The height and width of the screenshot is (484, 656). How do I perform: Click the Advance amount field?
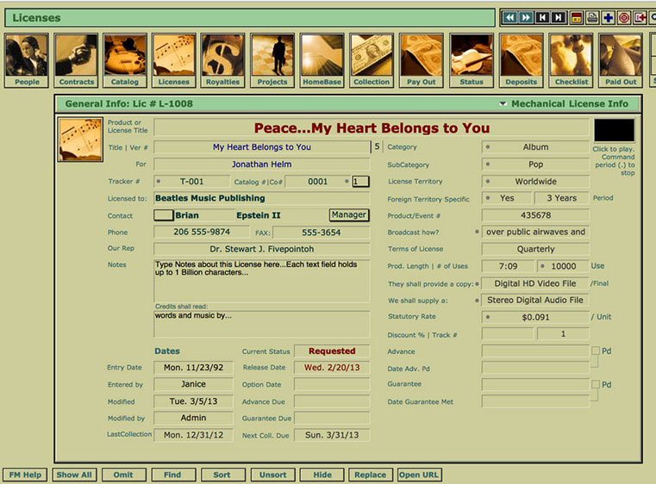535,351
